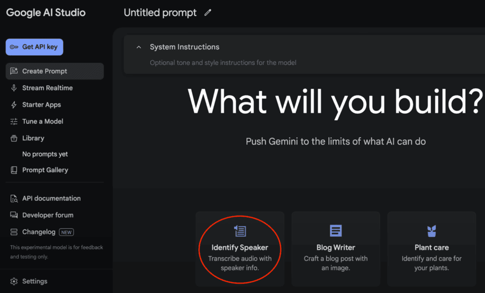The height and width of the screenshot is (293, 485).
Task: Click the Create Prompt icon in sidebar
Action: pos(14,71)
